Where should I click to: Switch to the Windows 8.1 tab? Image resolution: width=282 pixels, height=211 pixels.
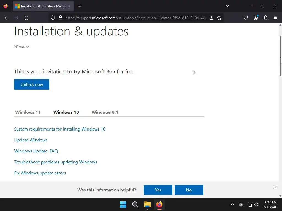(x=105, y=112)
